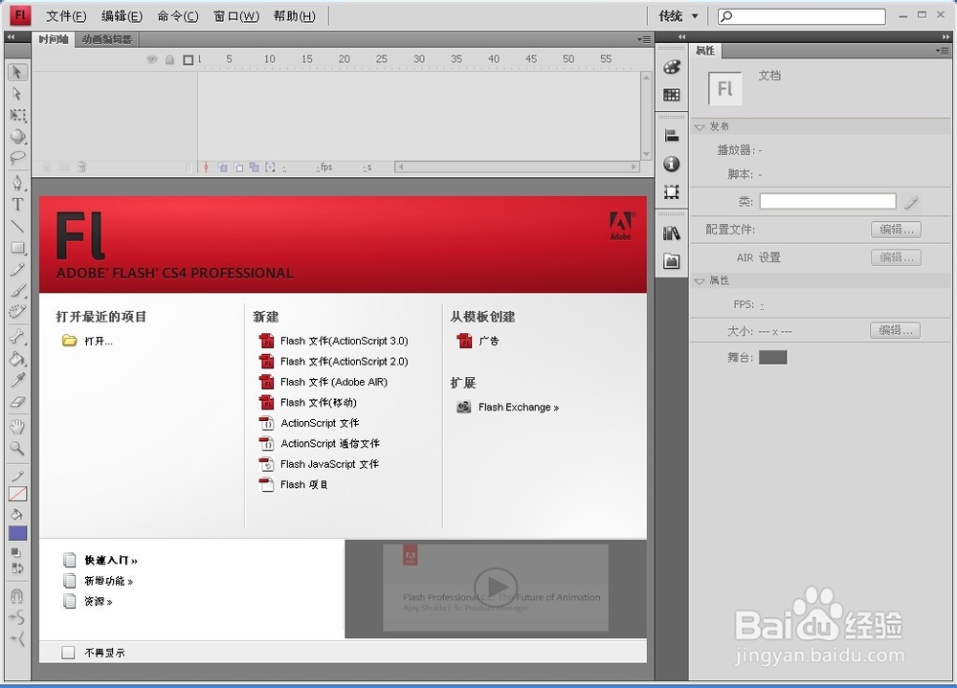
Task: Open the Transform panel icon
Action: [x=672, y=191]
